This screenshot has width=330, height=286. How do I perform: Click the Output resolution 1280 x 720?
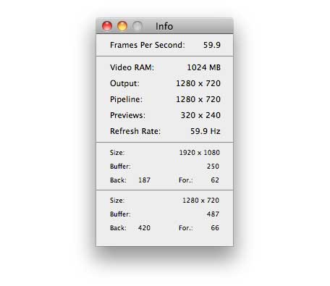(198, 83)
